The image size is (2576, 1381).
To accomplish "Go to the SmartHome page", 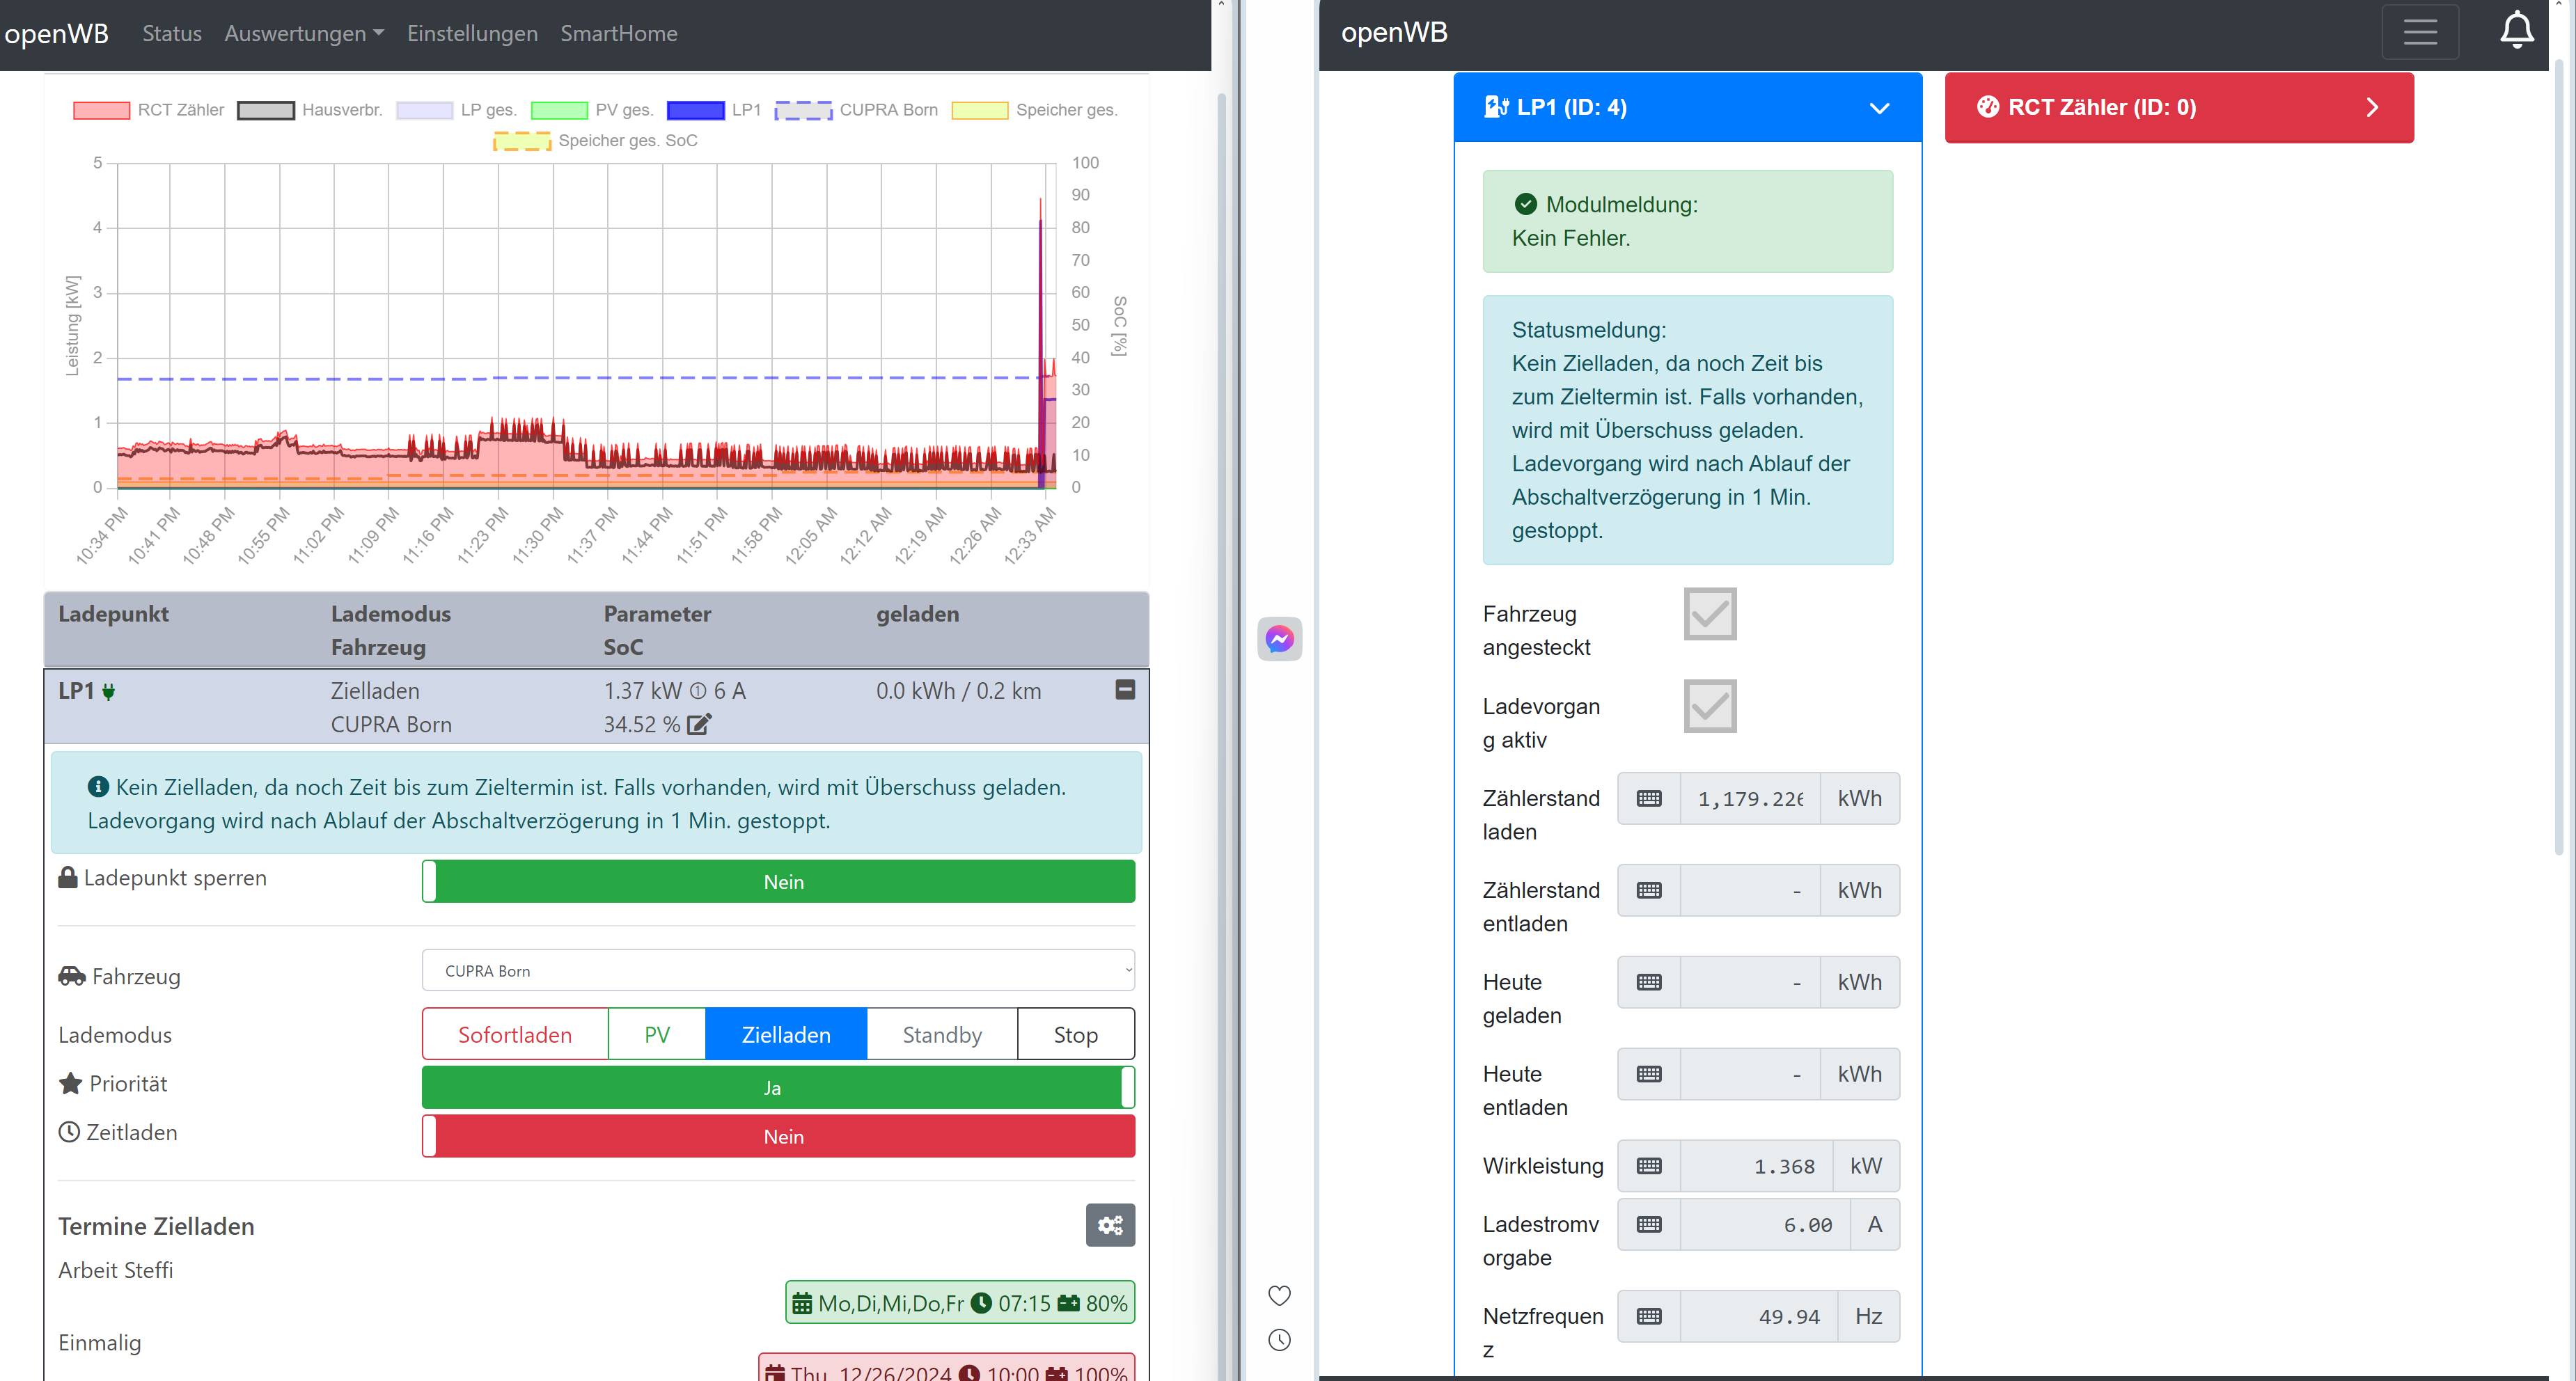I will [618, 33].
